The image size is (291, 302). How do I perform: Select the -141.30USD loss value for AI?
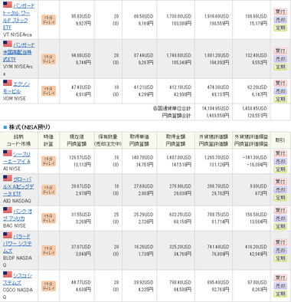click(255, 158)
